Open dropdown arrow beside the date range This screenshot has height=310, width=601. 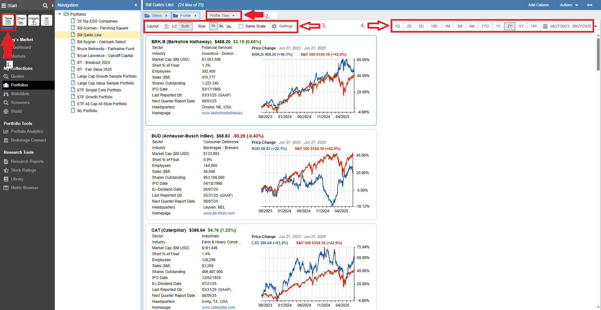(596, 26)
